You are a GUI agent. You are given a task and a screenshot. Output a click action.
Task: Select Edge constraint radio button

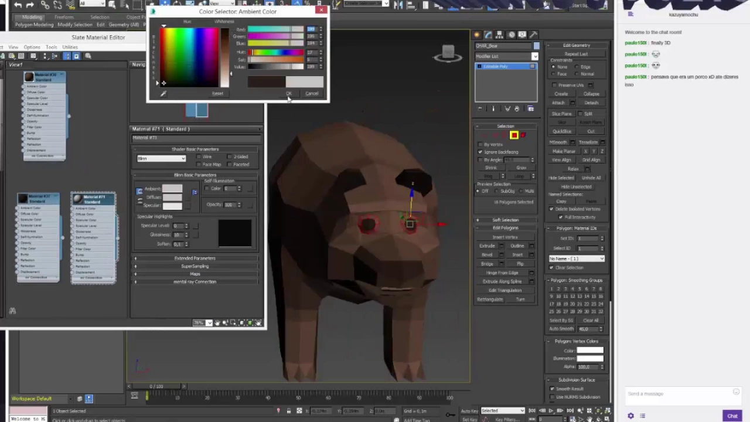coord(577,67)
